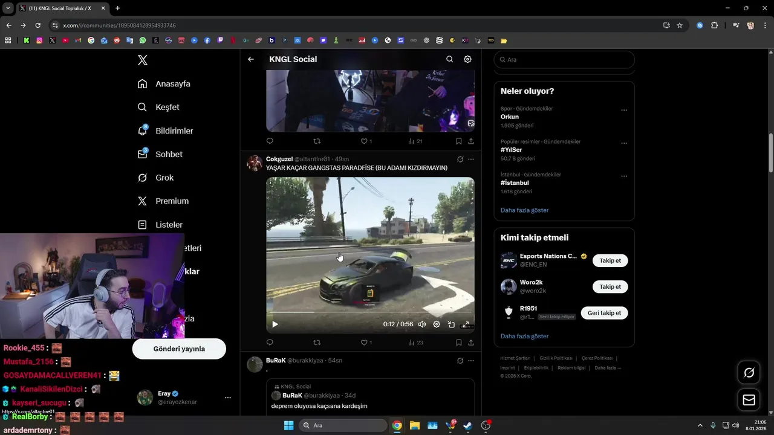Reply to the top image post
The height and width of the screenshot is (435, 774).
pos(270,141)
